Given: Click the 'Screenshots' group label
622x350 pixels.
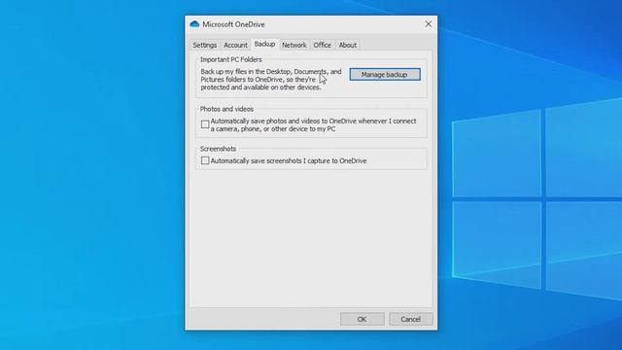Looking at the screenshot, I should click(218, 149).
